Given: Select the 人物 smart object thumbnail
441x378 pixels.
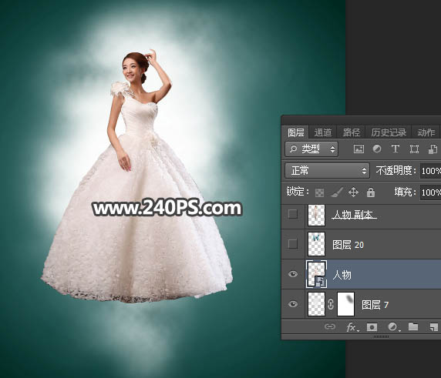Looking at the screenshot, I should pos(316,274).
